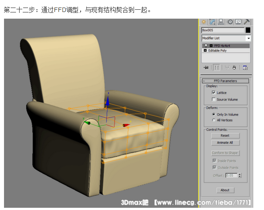Click the Offset spinner arrows
The width and height of the screenshot is (264, 210).
(x=240, y=175)
